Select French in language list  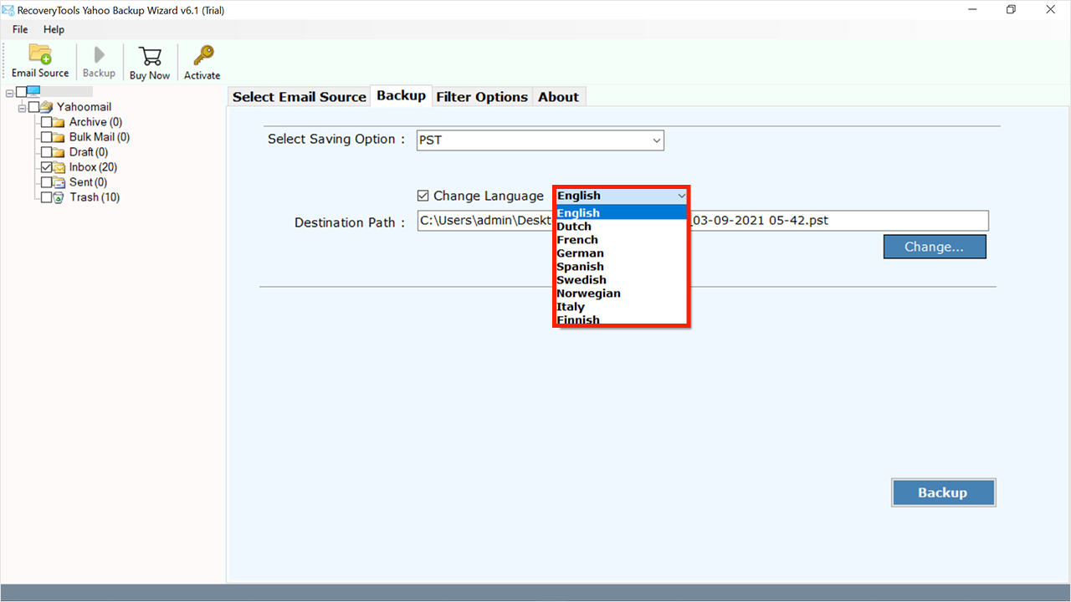(x=621, y=240)
